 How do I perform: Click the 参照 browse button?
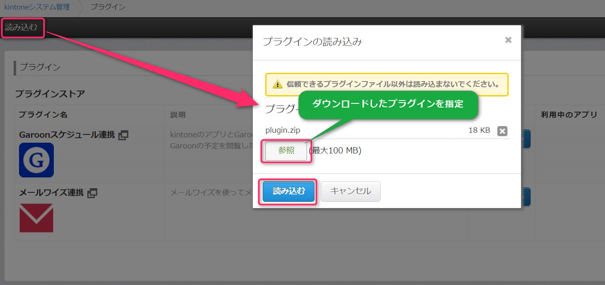point(286,151)
